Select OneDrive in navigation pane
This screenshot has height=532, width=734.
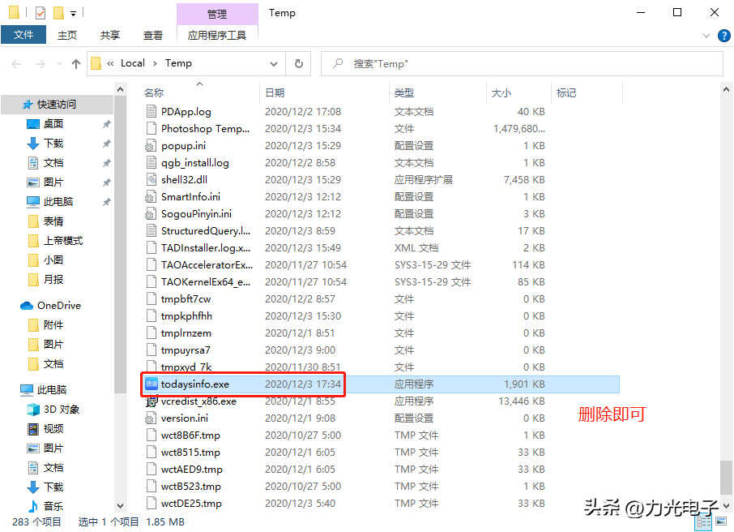(58, 306)
